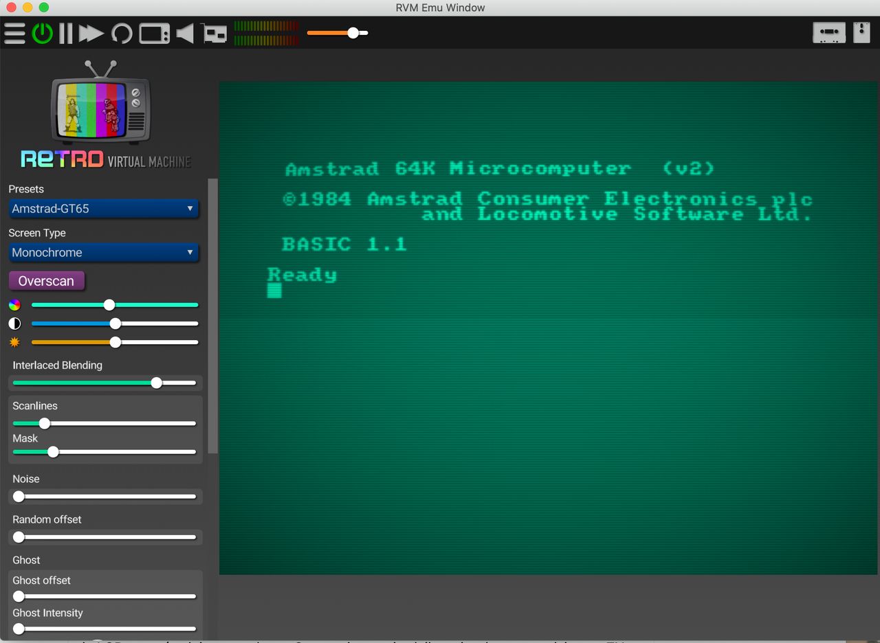Click the 'Ready' prompt text on emulator screen
The width and height of the screenshot is (880, 643).
[x=302, y=275]
